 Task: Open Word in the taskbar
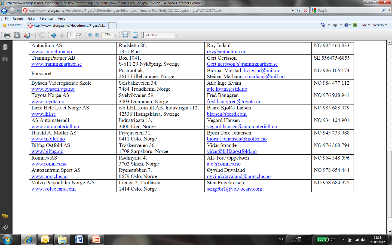pos(79,240)
